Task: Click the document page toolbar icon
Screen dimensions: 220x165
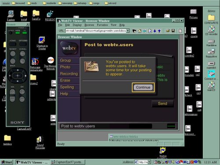Action: pyautogui.click(x=180, y=31)
